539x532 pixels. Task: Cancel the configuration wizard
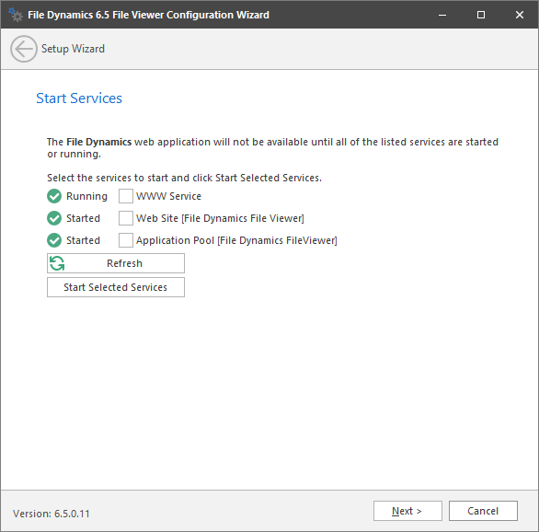[483, 511]
